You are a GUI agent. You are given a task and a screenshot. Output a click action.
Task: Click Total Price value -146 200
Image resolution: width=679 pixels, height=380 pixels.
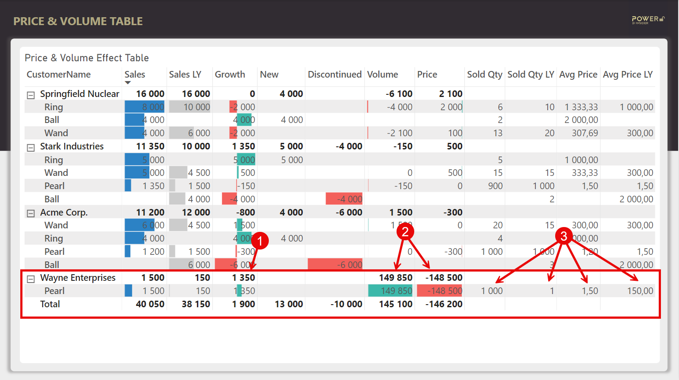(x=444, y=304)
